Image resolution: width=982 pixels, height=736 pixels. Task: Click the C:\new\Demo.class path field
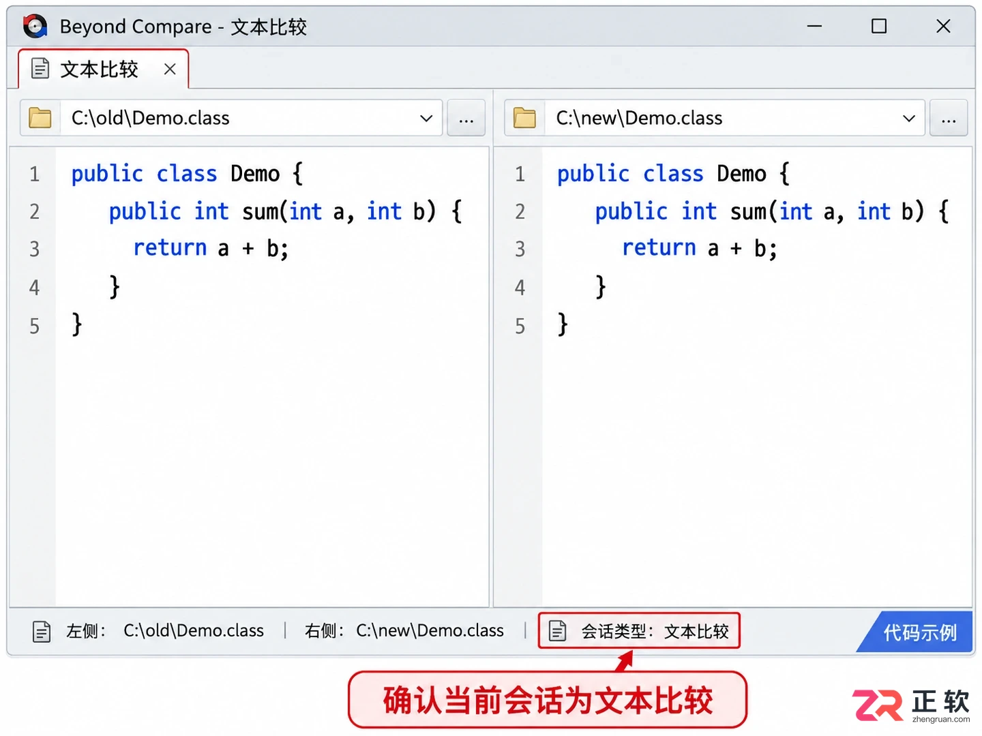coord(715,118)
